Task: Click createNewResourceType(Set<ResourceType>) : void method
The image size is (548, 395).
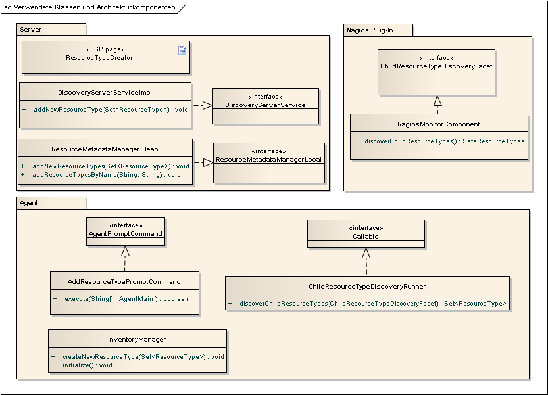Action: point(143,357)
